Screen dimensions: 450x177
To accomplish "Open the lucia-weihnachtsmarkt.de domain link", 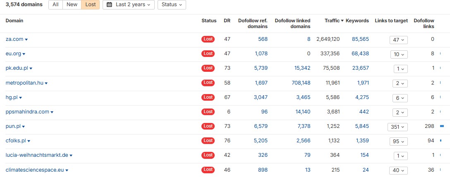I will (37, 155).
